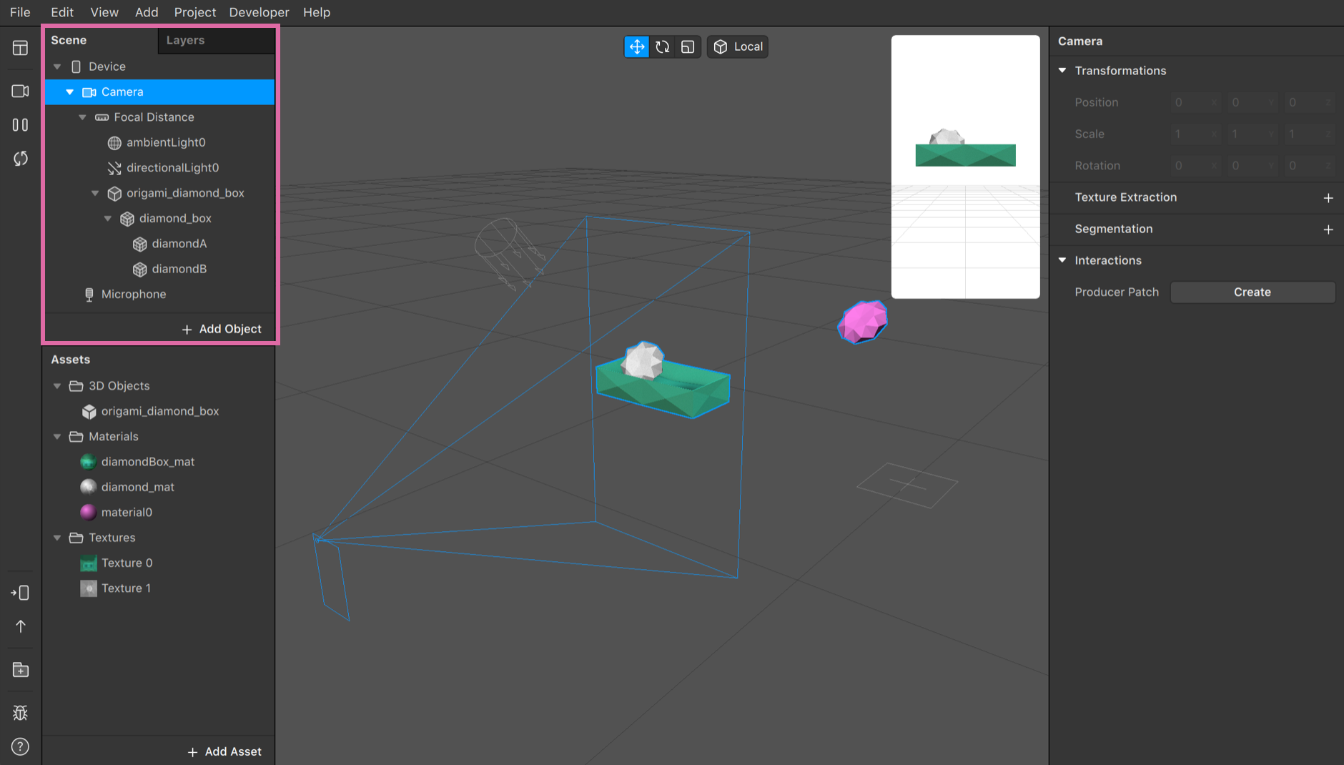
Task: Collapse the Materials folder in Assets
Action: [x=57, y=437]
